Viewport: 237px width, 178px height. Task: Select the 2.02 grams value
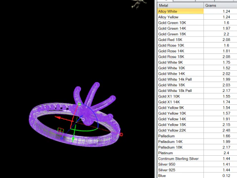click(226, 74)
